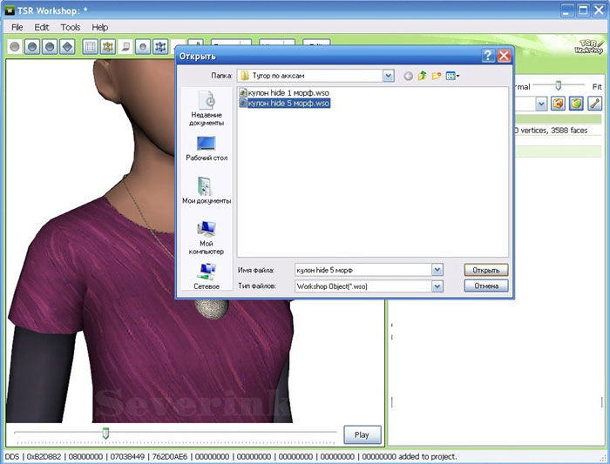The height and width of the screenshot is (464, 610).
Task: Click the diamond-shaped icon in the toolbar
Action: [67, 47]
